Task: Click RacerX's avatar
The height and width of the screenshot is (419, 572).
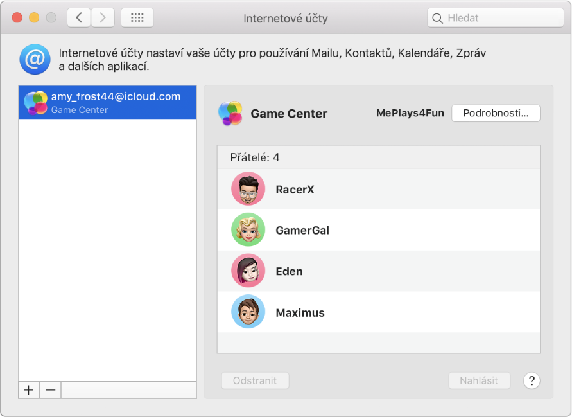Action: click(248, 188)
